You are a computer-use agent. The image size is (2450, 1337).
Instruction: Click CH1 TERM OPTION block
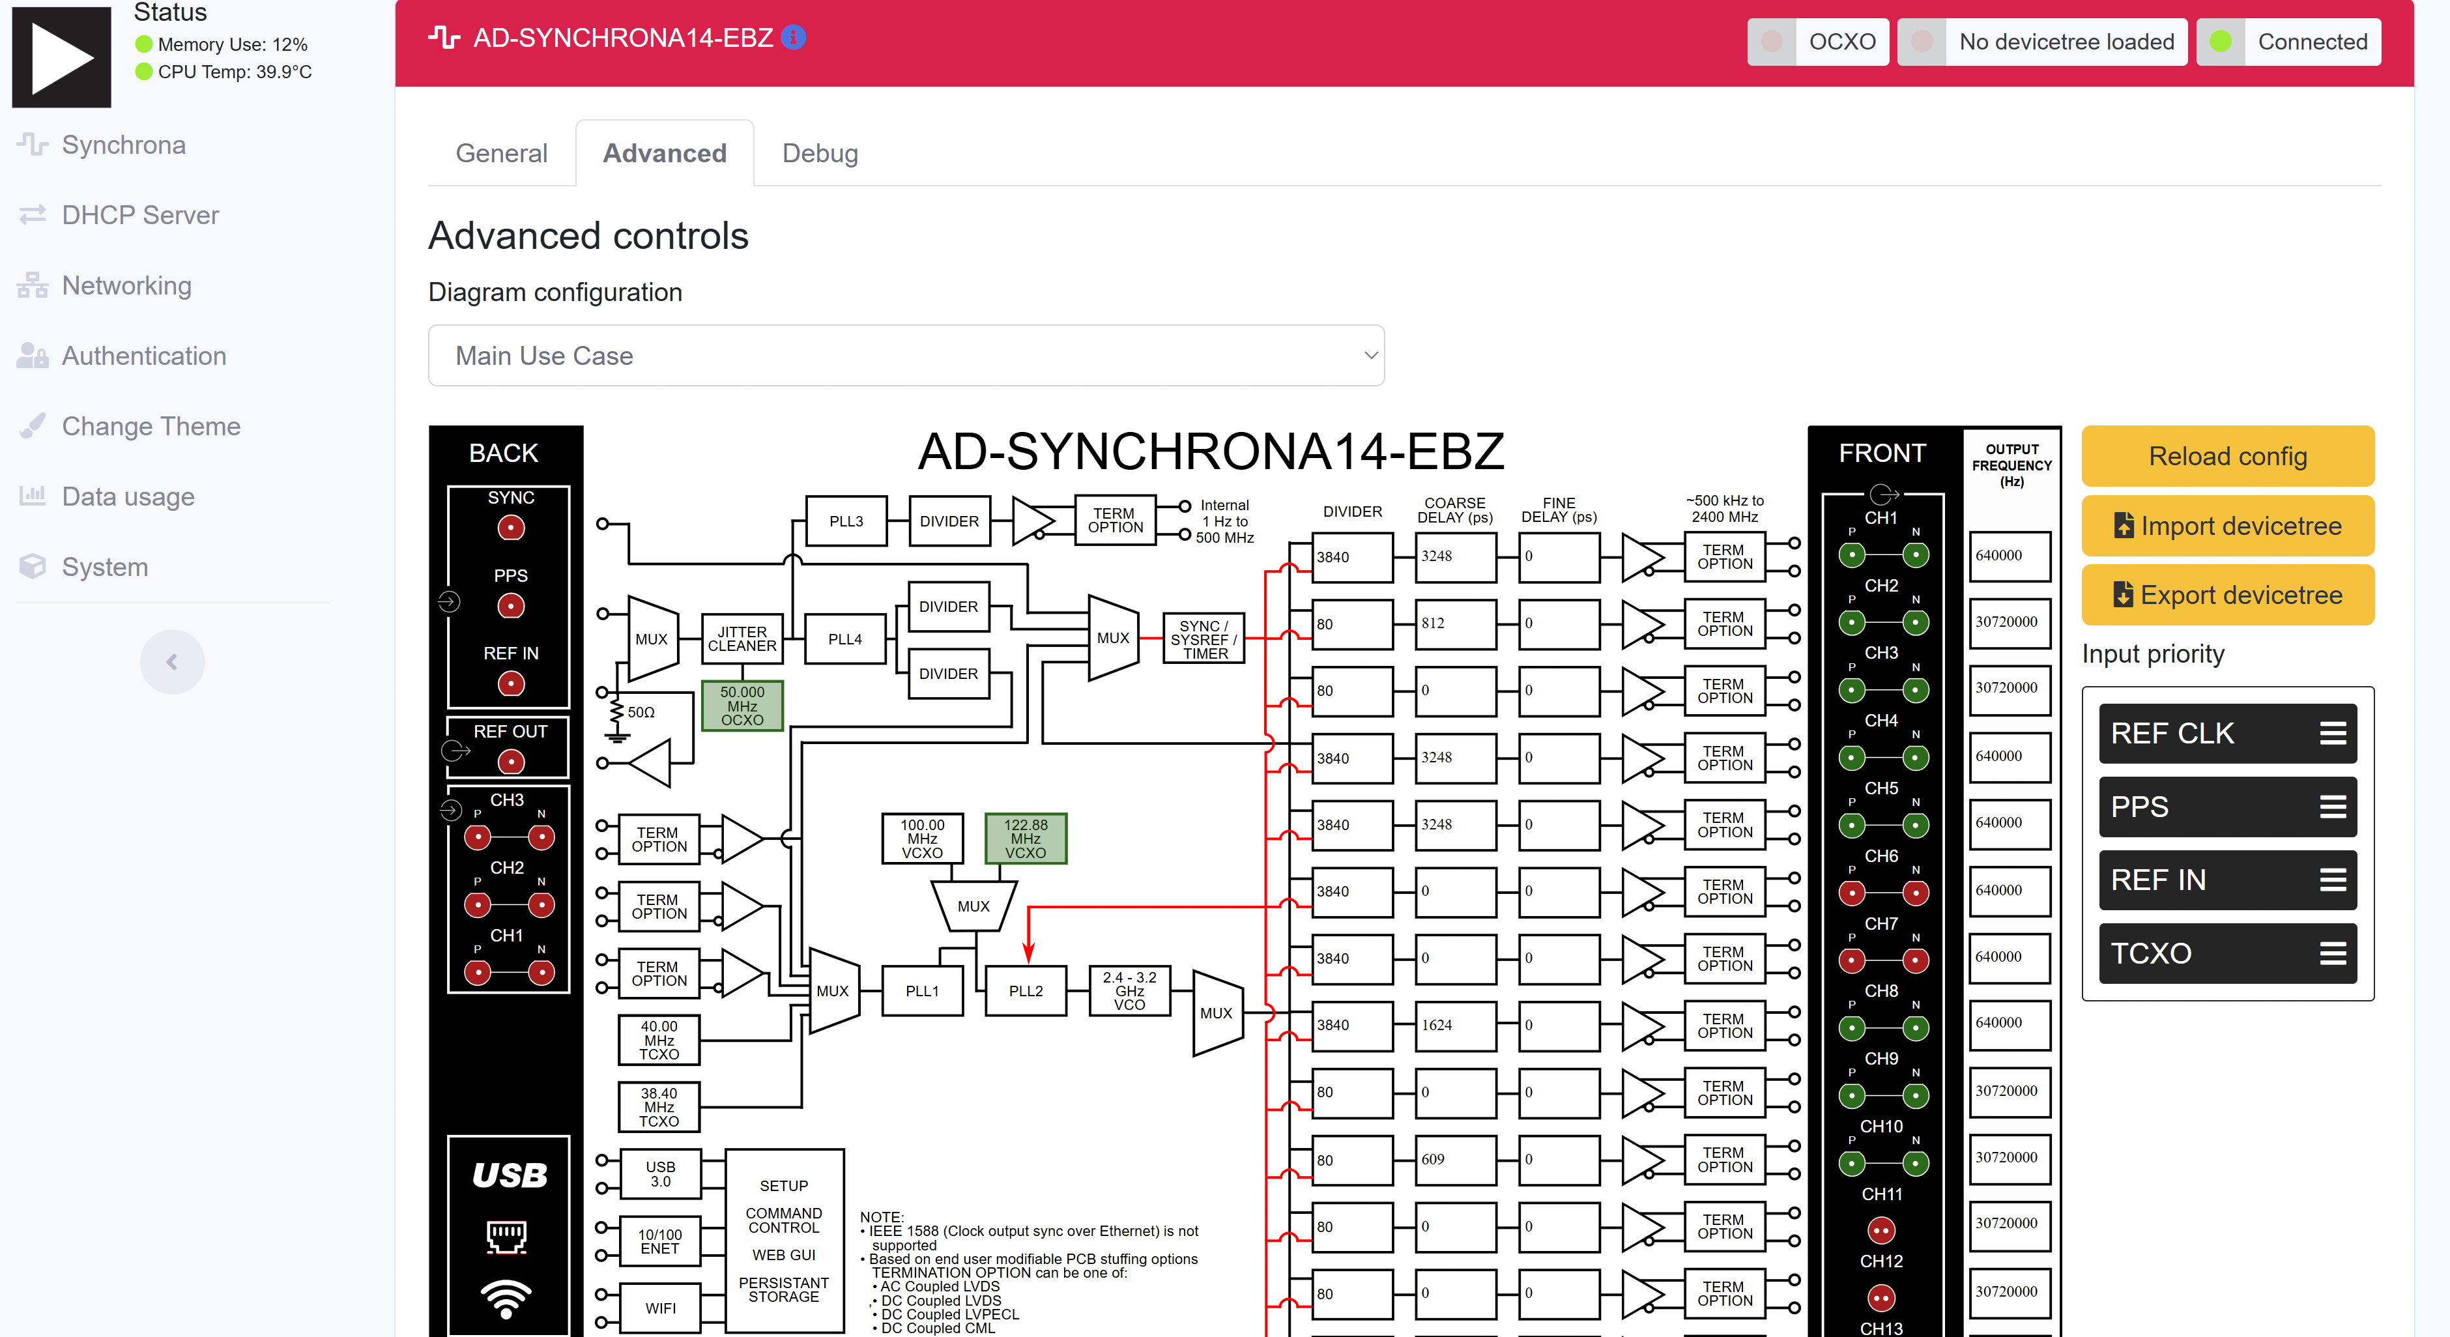[x=1724, y=557]
